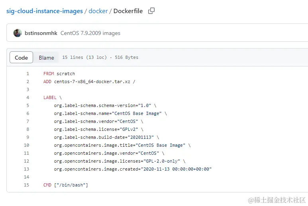
Task: Open the CentOS 7.9.2009 images commit
Action: pos(90,33)
